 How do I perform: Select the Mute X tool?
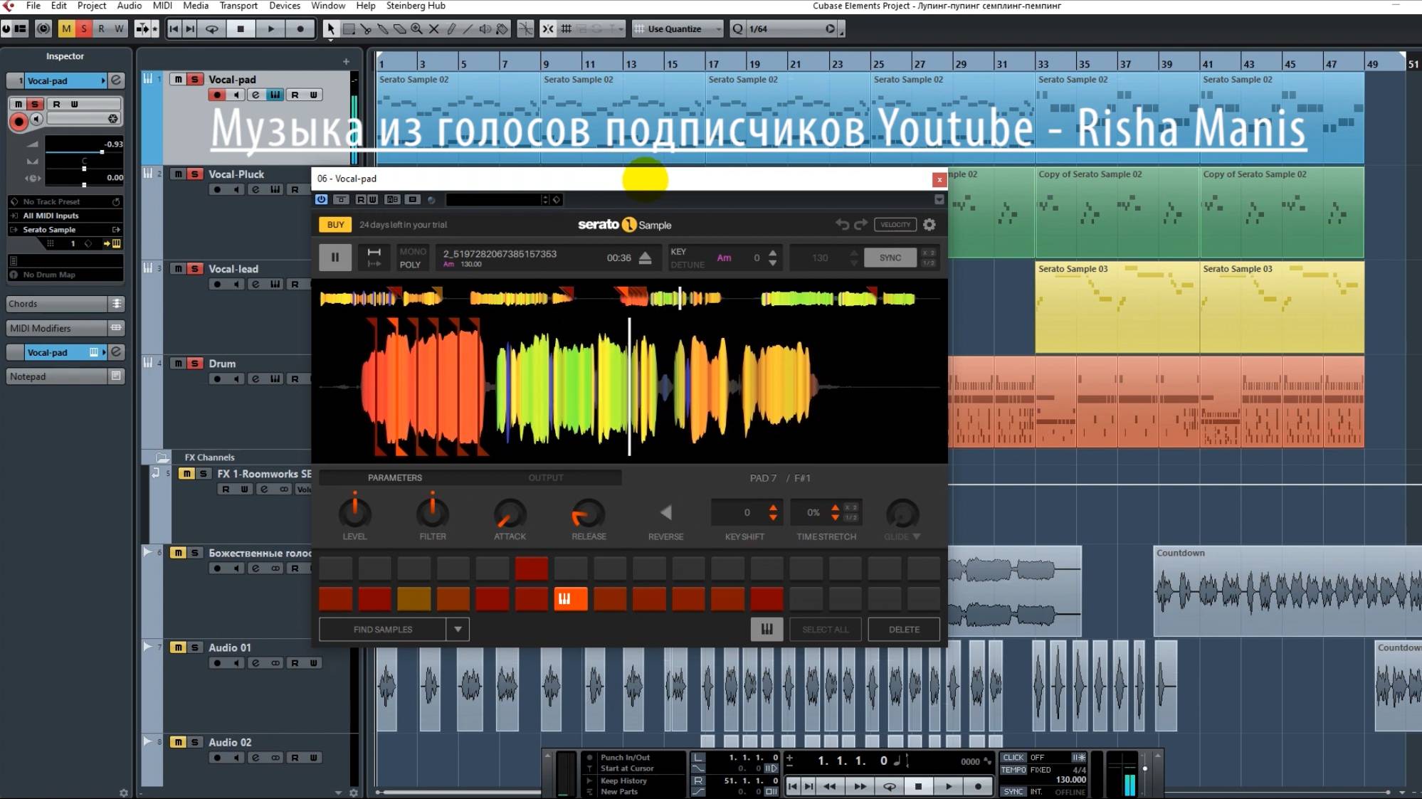pos(433,29)
